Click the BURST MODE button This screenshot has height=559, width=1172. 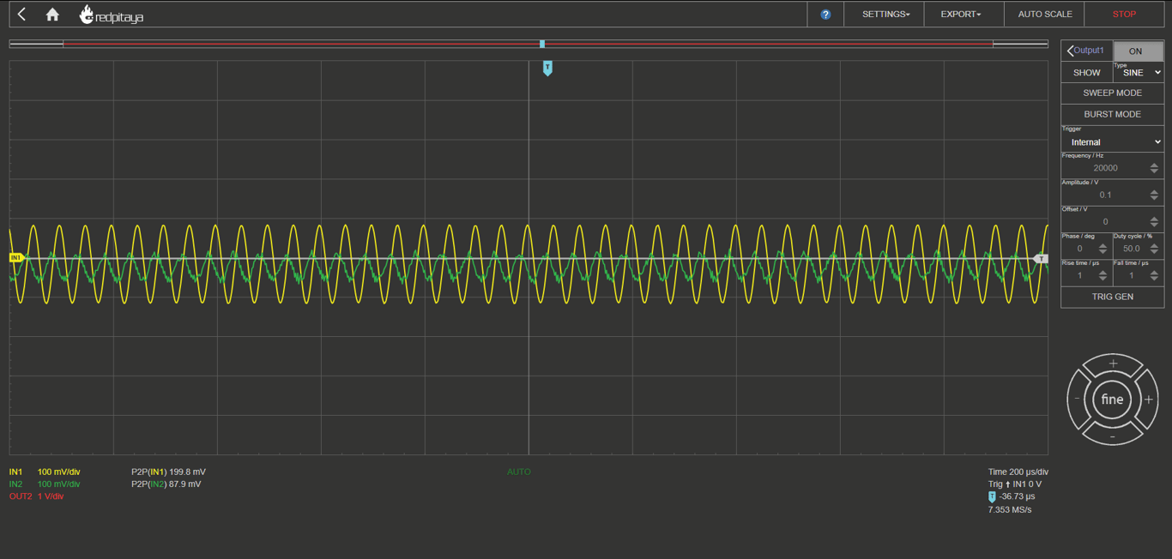point(1112,114)
